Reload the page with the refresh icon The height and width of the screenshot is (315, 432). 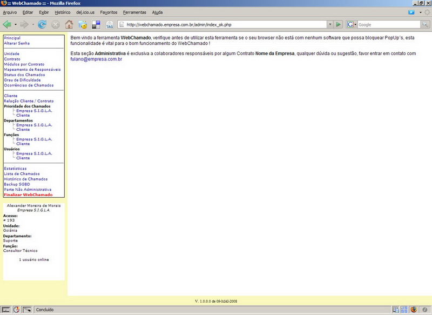42,24
